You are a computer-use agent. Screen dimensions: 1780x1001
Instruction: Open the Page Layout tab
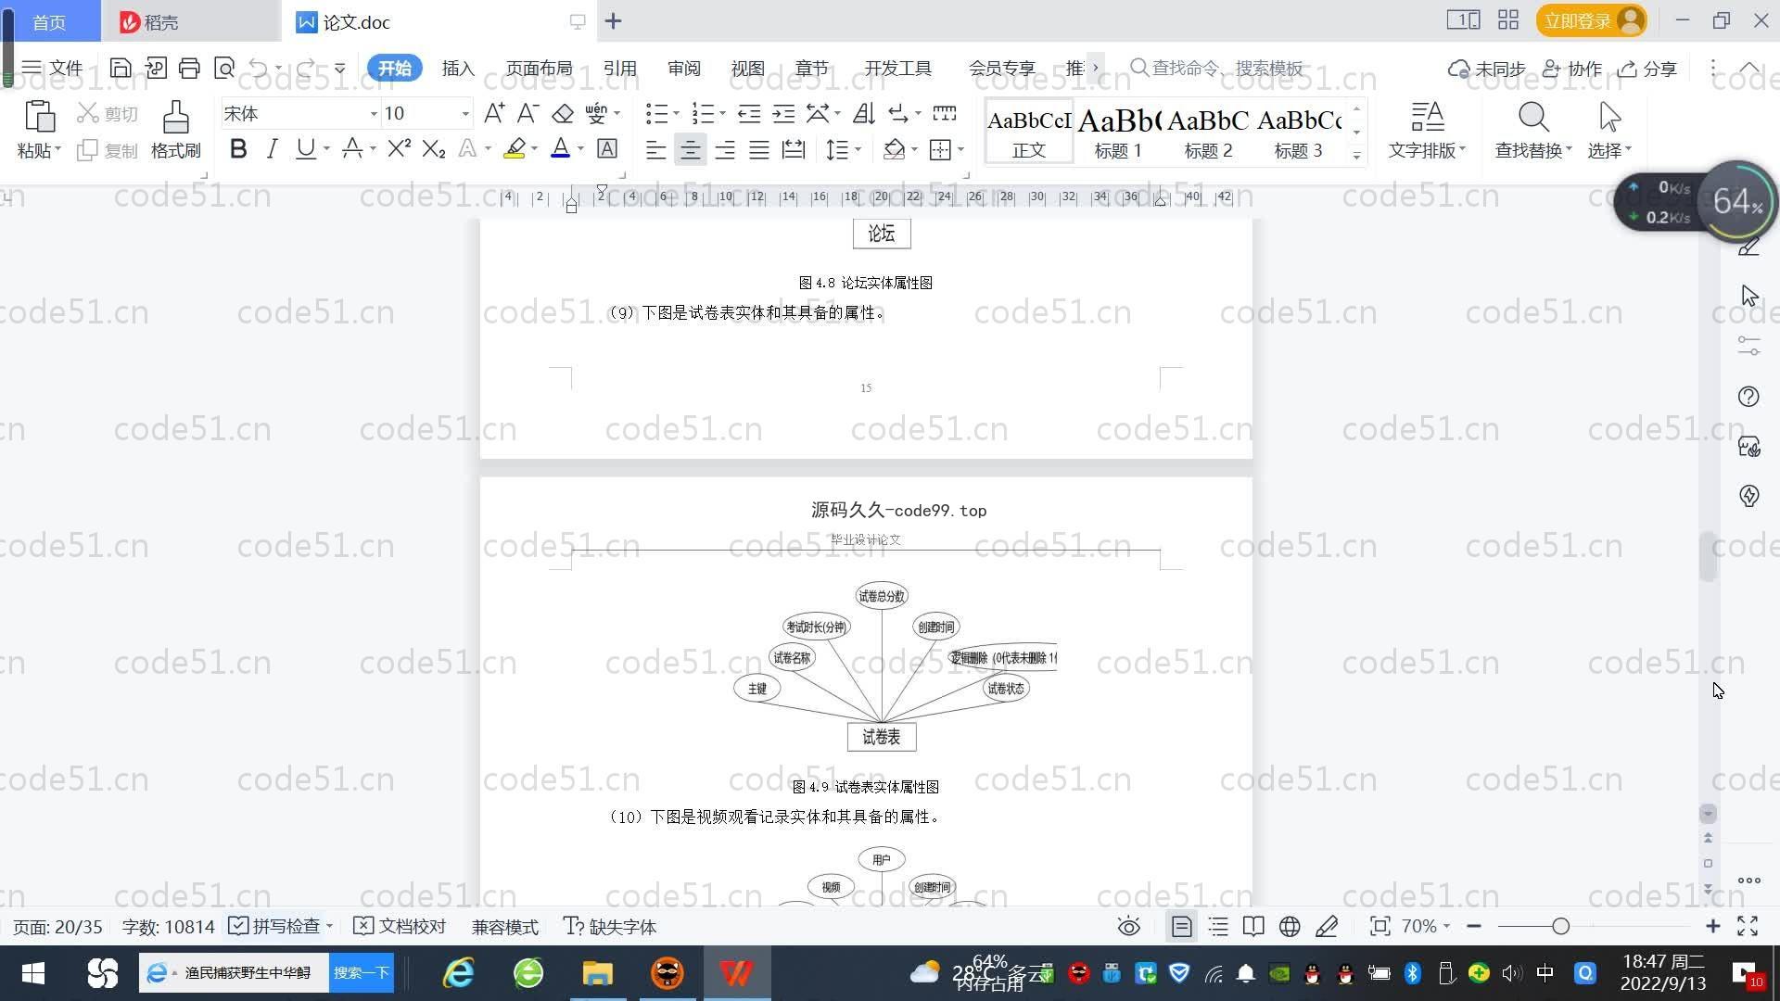(539, 69)
